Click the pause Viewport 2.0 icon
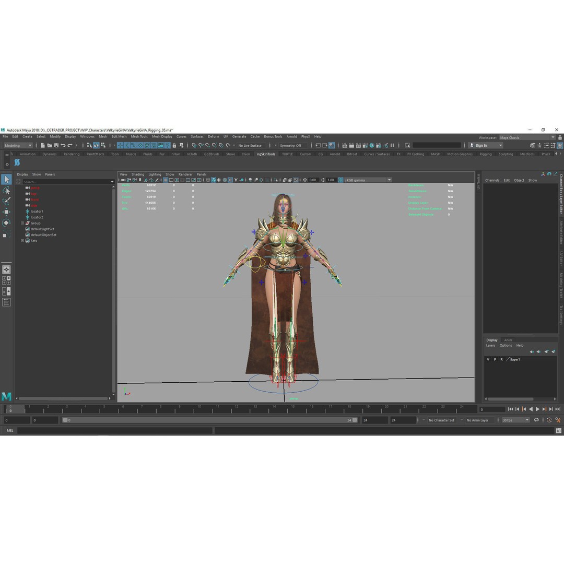Viewport: 564px width, 564px height. pyautogui.click(x=392, y=145)
